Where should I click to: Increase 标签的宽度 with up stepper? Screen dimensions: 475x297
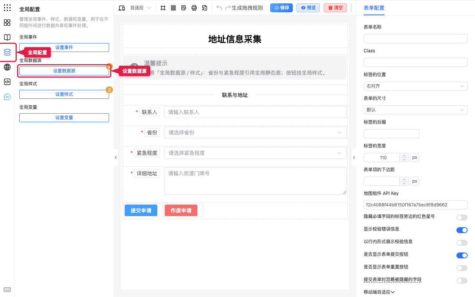click(x=404, y=156)
